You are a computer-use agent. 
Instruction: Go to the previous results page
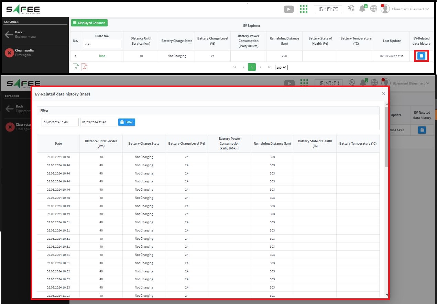pos(243,67)
